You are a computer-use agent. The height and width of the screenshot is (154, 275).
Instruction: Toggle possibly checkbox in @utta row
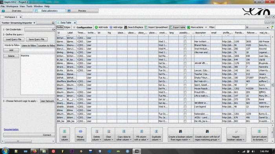[x=185, y=71]
